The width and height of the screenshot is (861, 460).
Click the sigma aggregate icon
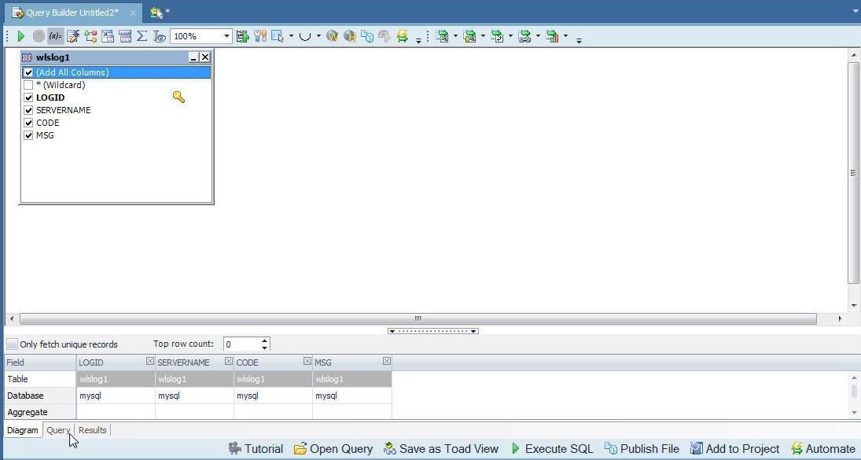tap(142, 36)
